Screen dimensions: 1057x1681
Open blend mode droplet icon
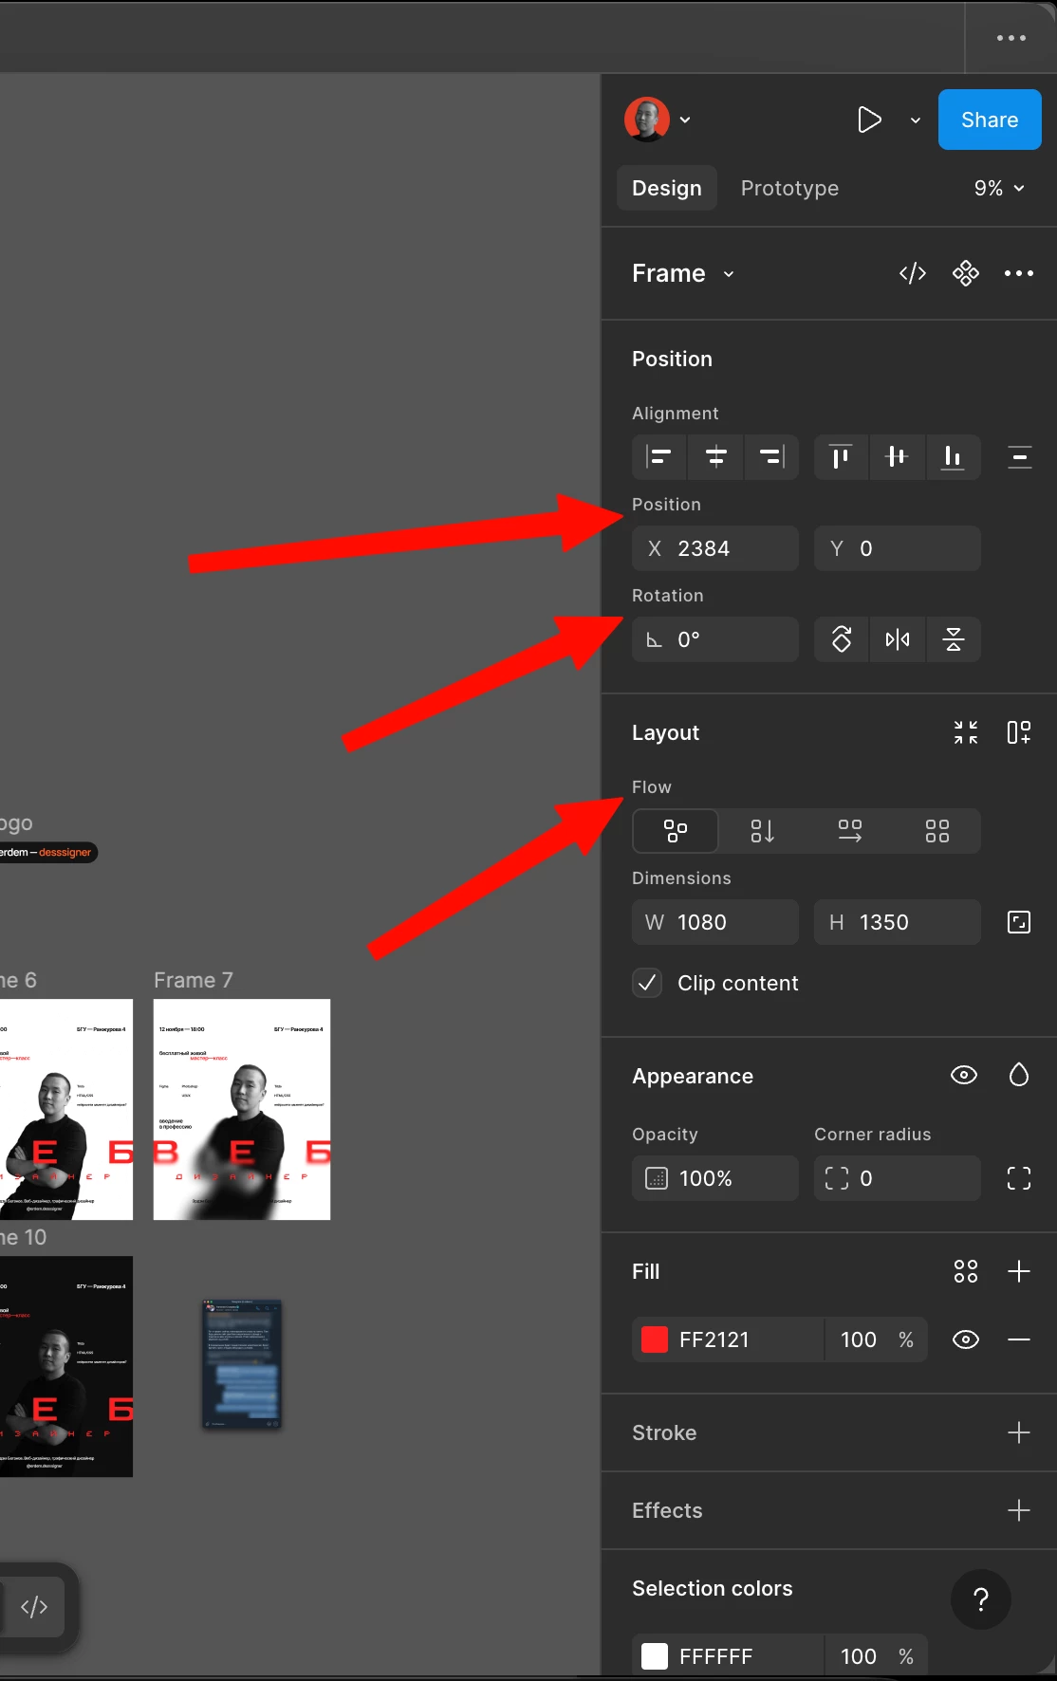(x=1019, y=1075)
